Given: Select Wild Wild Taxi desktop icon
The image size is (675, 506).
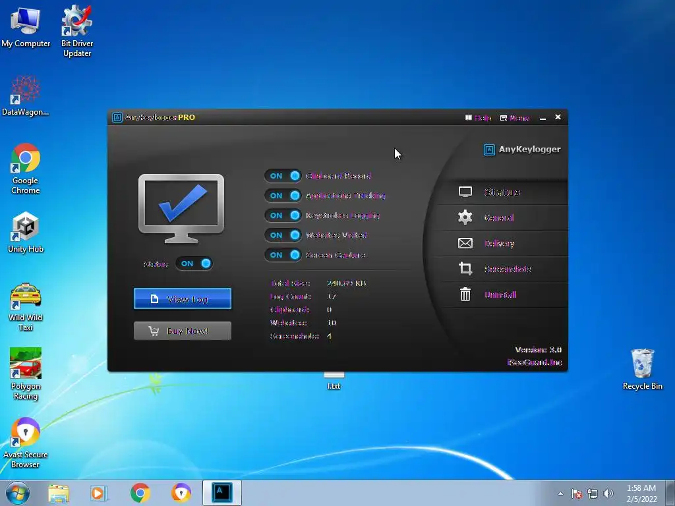Looking at the screenshot, I should [26, 307].
